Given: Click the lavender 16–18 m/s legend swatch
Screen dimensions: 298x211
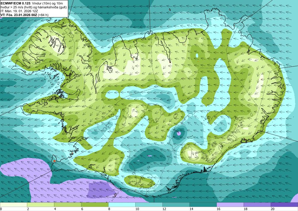Looking at the screenshot, I should (x=230, y=205).
